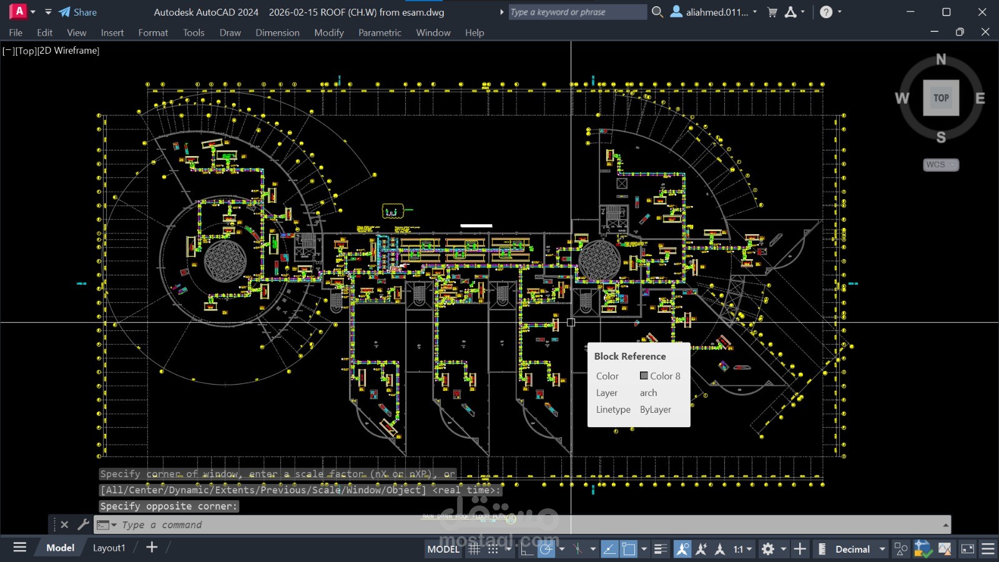Image resolution: width=999 pixels, height=562 pixels.
Task: Open the Dimension menu
Action: 277,32
